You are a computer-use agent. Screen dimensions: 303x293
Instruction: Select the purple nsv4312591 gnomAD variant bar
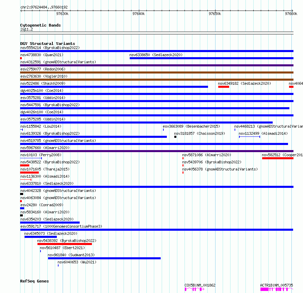point(157,65)
